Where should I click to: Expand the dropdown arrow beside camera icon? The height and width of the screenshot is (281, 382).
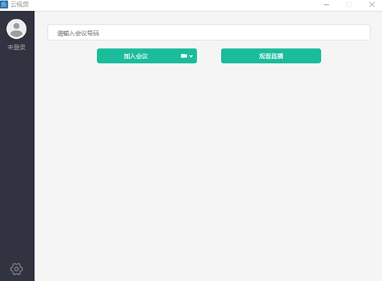click(191, 56)
